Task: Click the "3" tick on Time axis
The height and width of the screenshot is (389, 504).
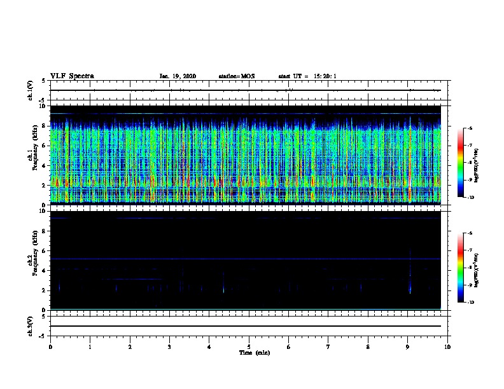Action: click(169, 347)
